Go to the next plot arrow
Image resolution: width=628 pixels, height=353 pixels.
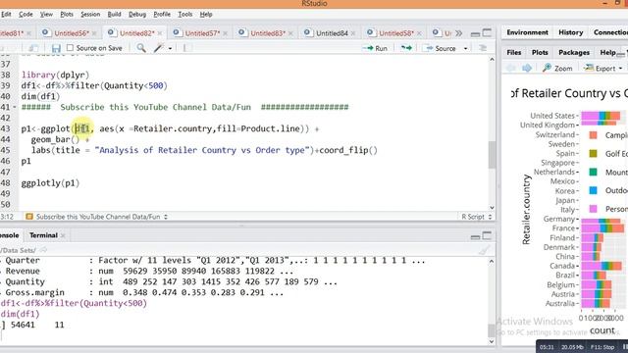coord(527,68)
